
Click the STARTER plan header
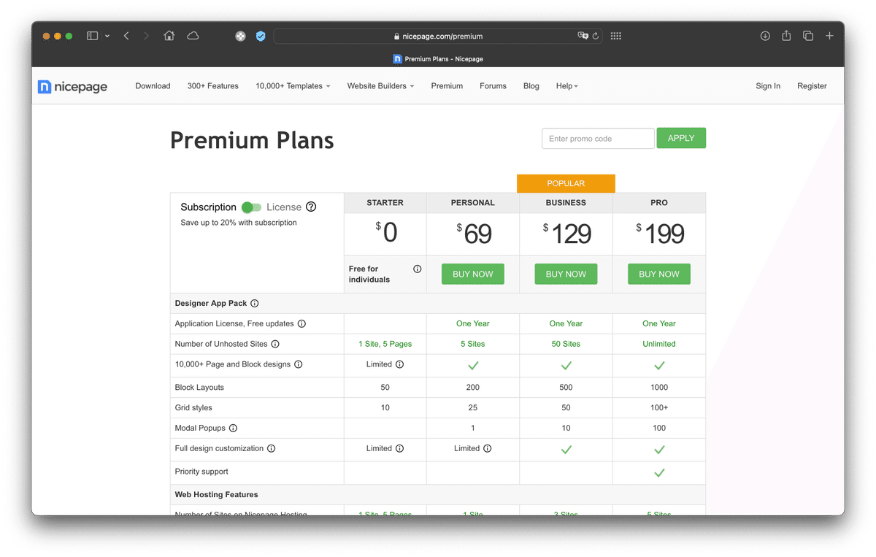(x=385, y=203)
